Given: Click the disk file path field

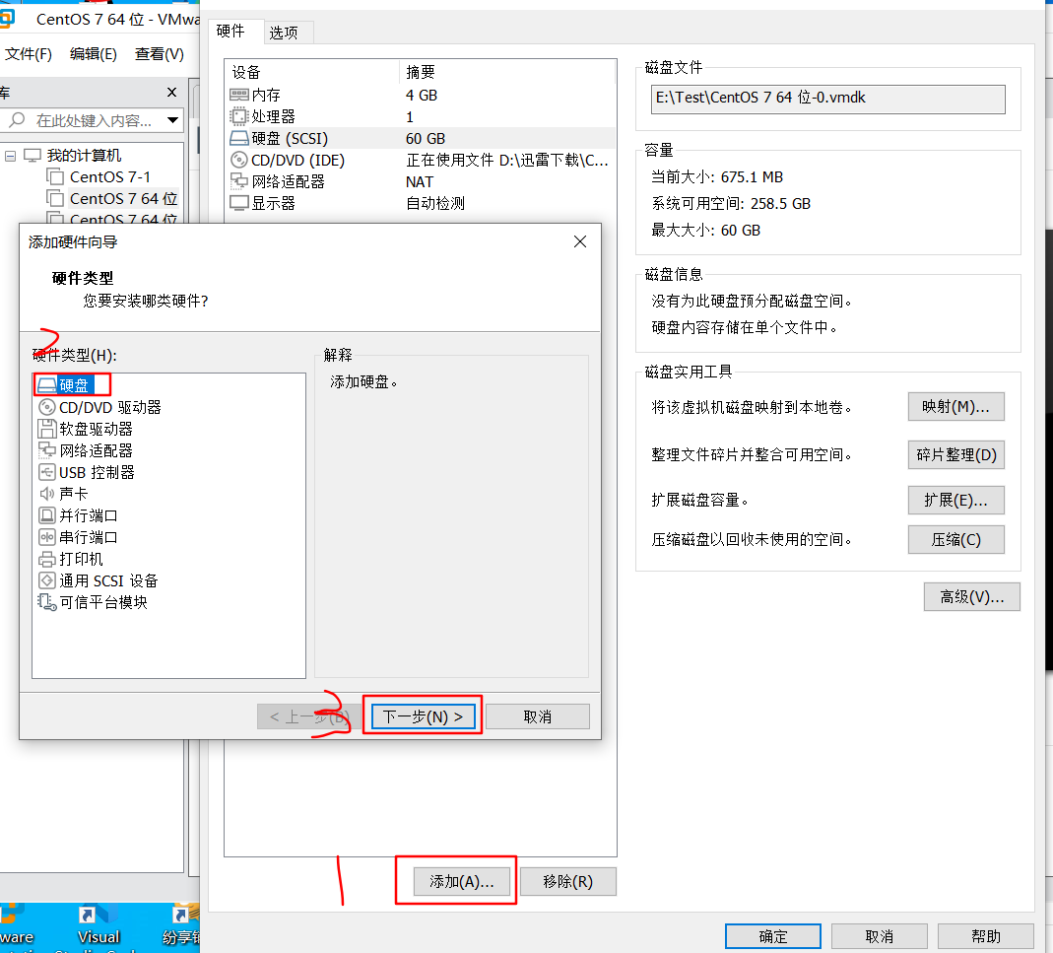Looking at the screenshot, I should [x=827, y=99].
